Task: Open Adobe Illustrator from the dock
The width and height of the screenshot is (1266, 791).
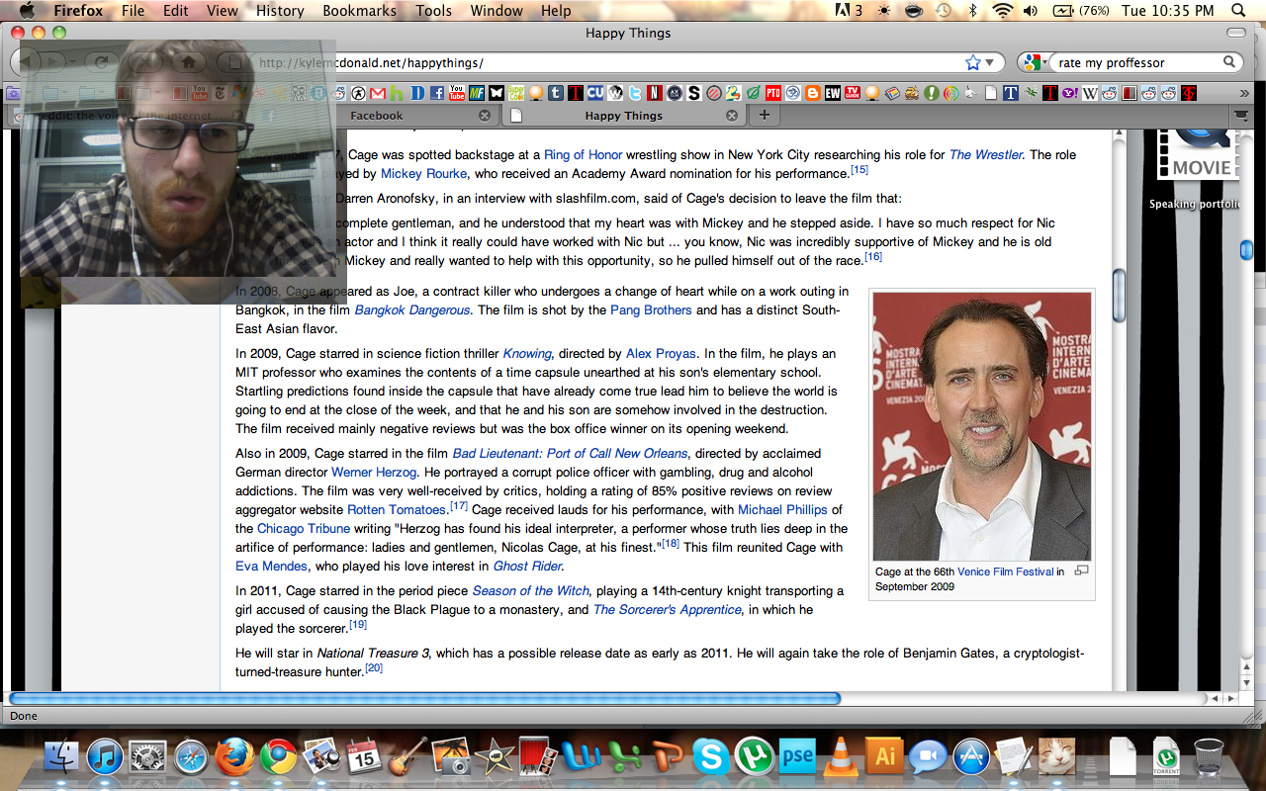Action: tap(884, 757)
